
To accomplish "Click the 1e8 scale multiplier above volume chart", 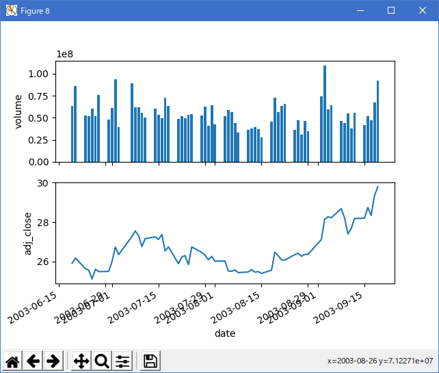I will coord(65,55).
